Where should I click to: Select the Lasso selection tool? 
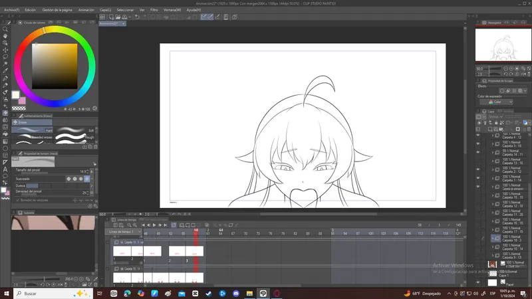click(5, 56)
